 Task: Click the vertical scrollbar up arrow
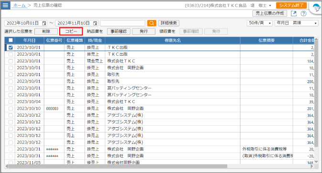coord(316,40)
